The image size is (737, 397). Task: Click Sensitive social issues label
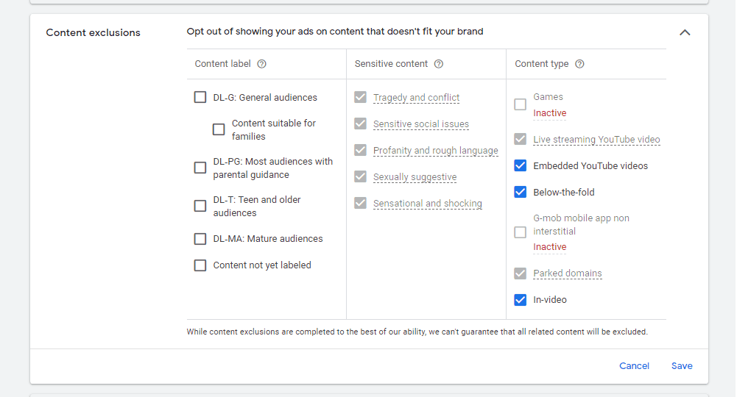tap(420, 124)
